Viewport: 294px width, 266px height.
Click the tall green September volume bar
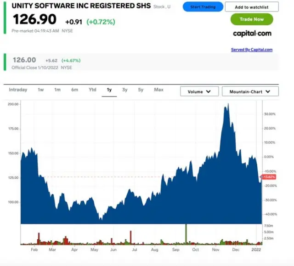coord(186,234)
